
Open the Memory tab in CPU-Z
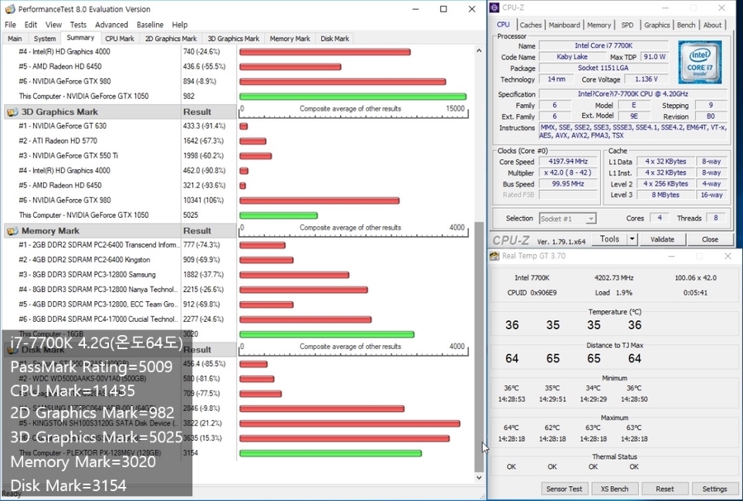click(599, 25)
